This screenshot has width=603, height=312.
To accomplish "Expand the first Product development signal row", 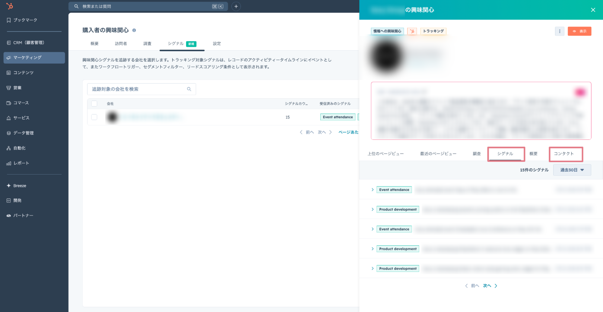I will pyautogui.click(x=373, y=209).
